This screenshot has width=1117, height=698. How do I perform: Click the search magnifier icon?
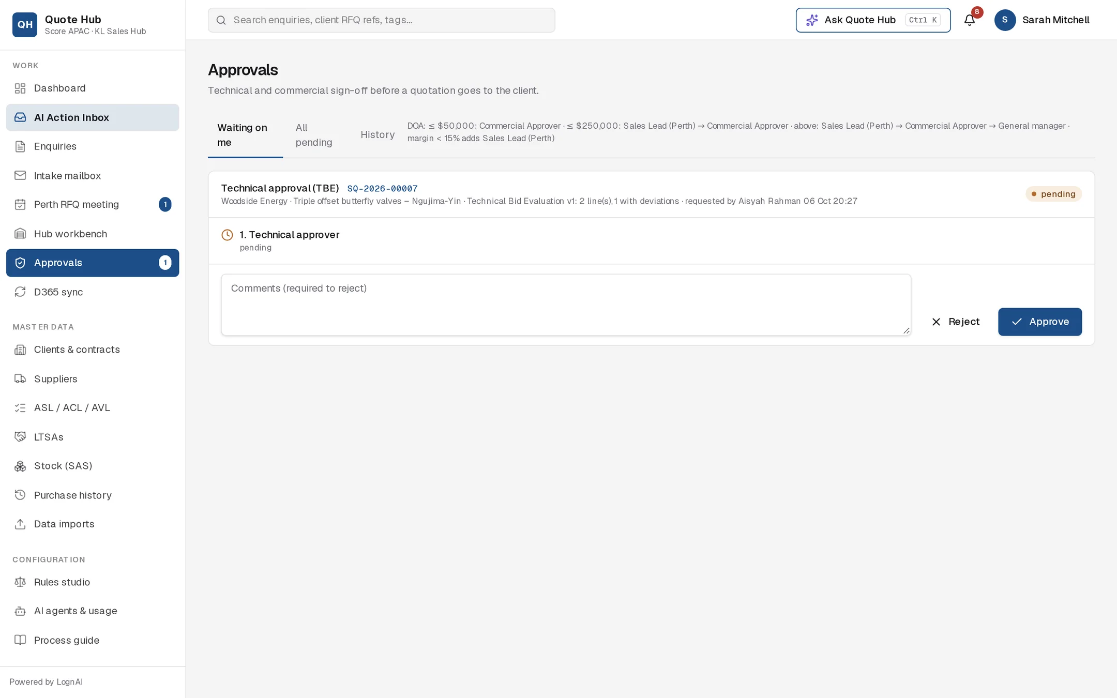pyautogui.click(x=221, y=20)
